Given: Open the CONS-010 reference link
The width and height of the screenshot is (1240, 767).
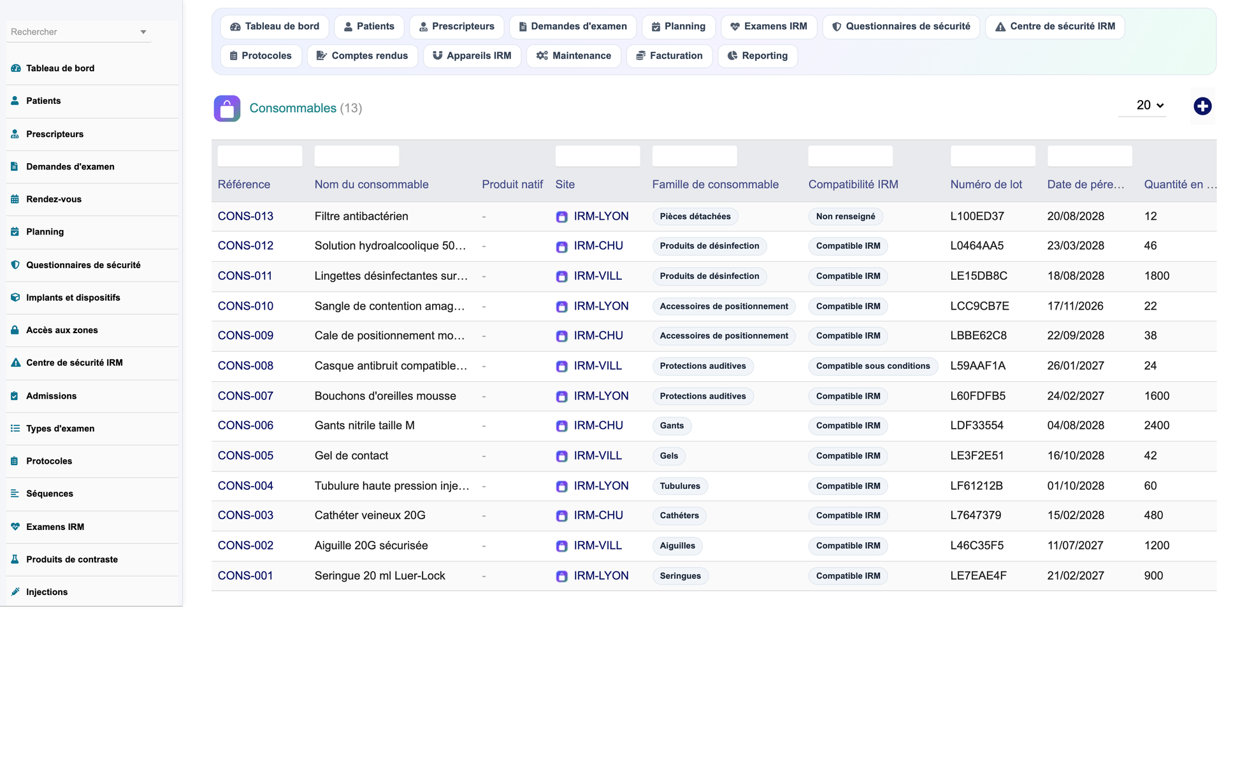Looking at the screenshot, I should tap(245, 306).
